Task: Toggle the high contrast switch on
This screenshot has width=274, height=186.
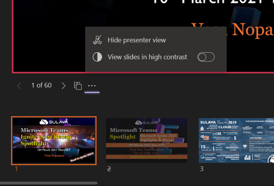Action: (x=205, y=57)
